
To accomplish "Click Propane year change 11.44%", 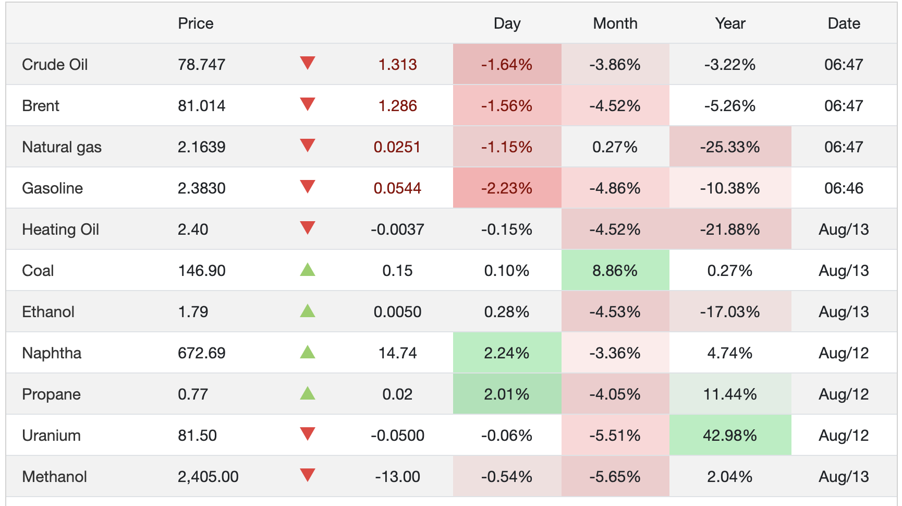I will click(730, 394).
